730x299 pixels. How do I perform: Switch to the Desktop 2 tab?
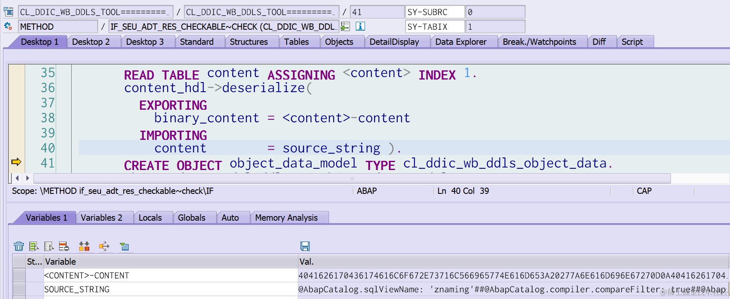[x=91, y=42]
